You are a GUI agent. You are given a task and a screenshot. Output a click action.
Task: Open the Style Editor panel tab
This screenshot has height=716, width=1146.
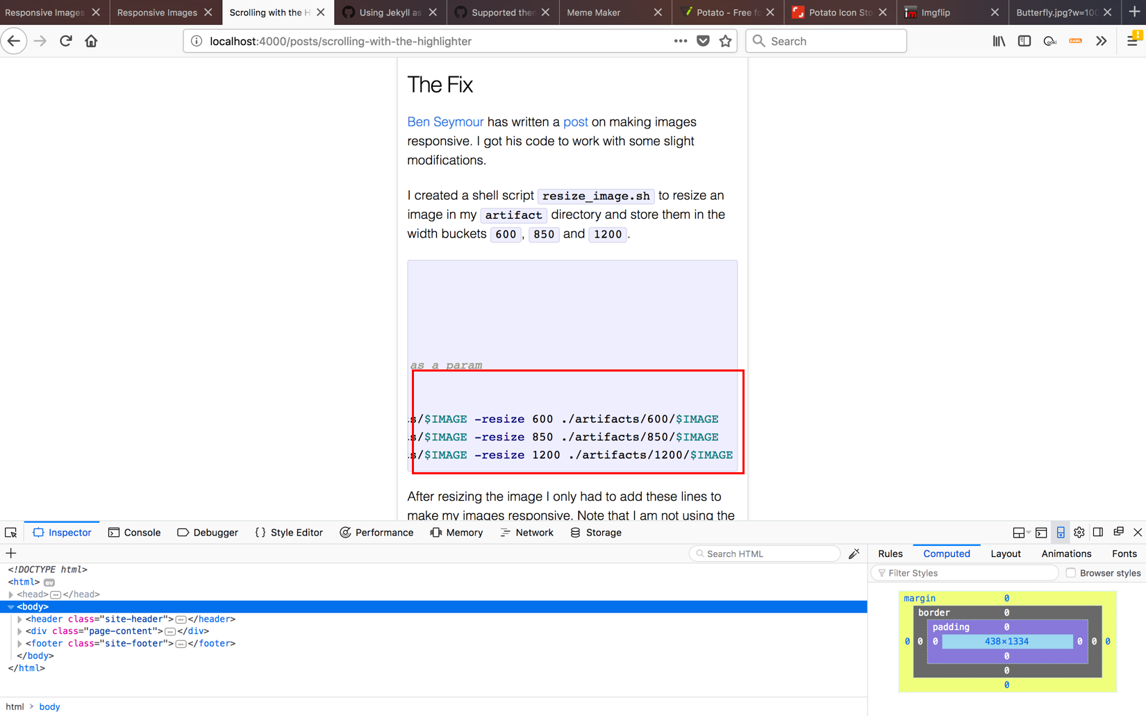click(289, 533)
